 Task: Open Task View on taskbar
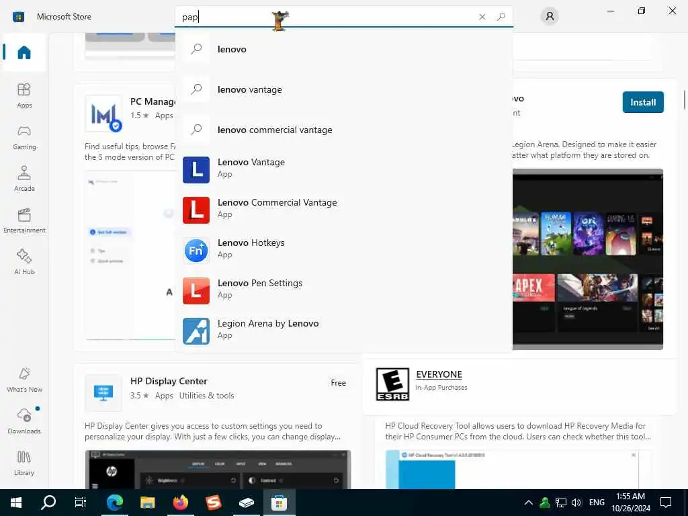point(81,503)
